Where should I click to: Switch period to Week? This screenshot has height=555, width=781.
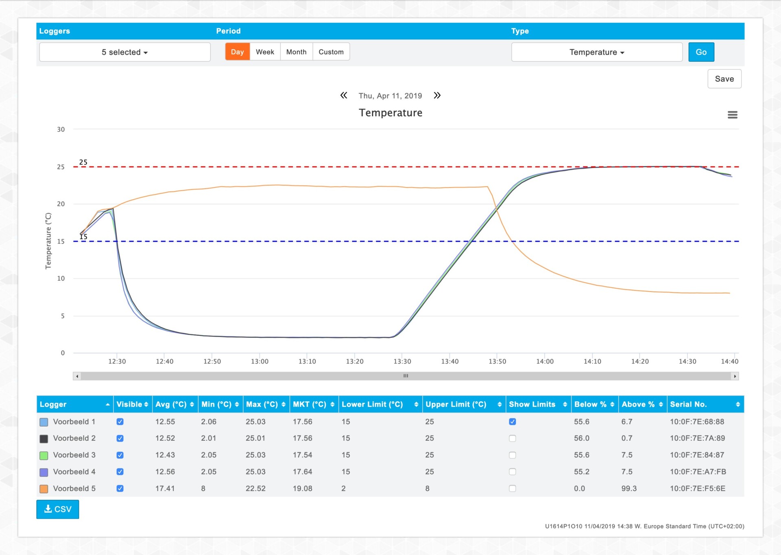(265, 52)
